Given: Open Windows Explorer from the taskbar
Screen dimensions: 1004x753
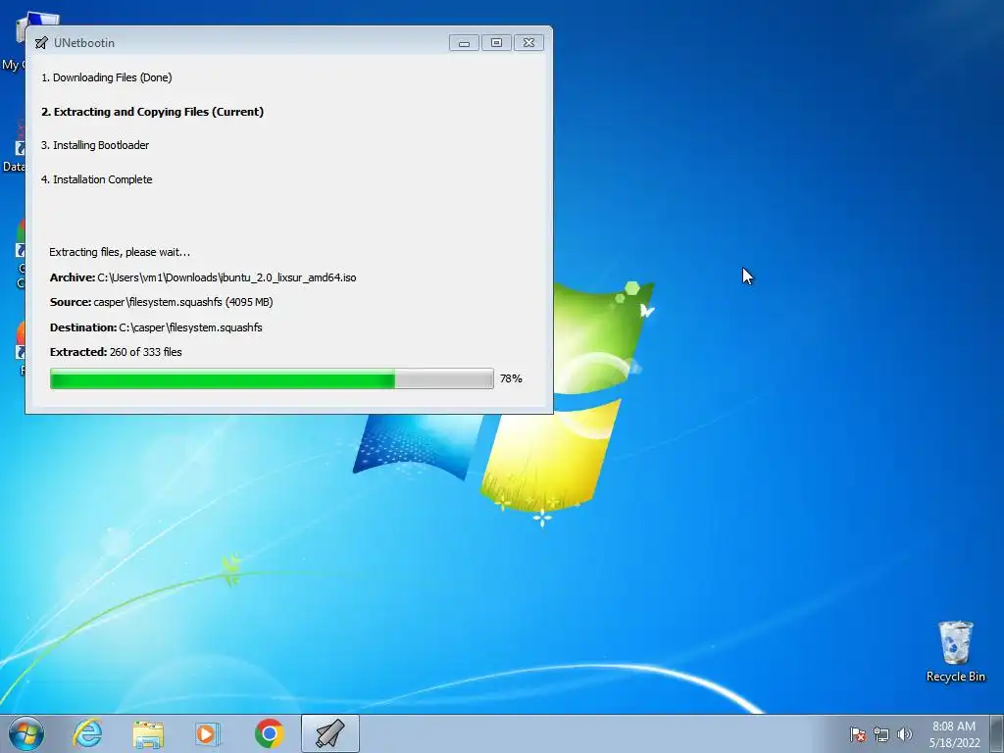Looking at the screenshot, I should click(148, 733).
